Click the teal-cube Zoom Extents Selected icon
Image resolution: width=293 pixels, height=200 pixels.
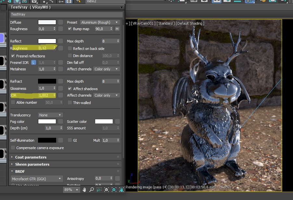pyautogui.click(x=114, y=190)
